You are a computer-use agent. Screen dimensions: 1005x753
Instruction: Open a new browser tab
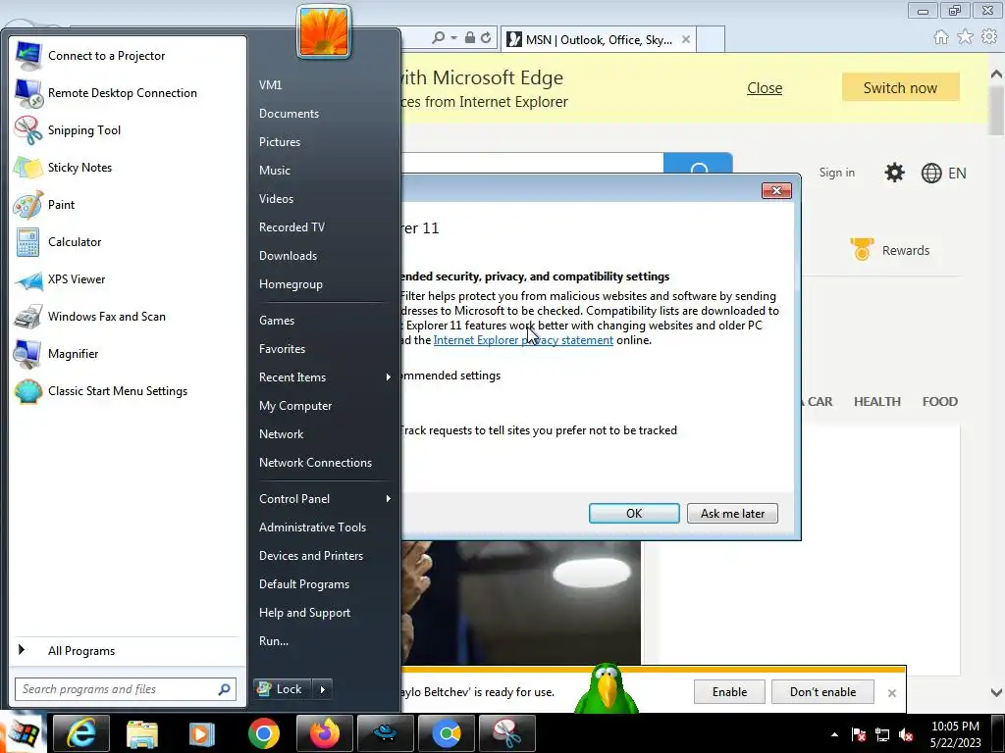[711, 39]
